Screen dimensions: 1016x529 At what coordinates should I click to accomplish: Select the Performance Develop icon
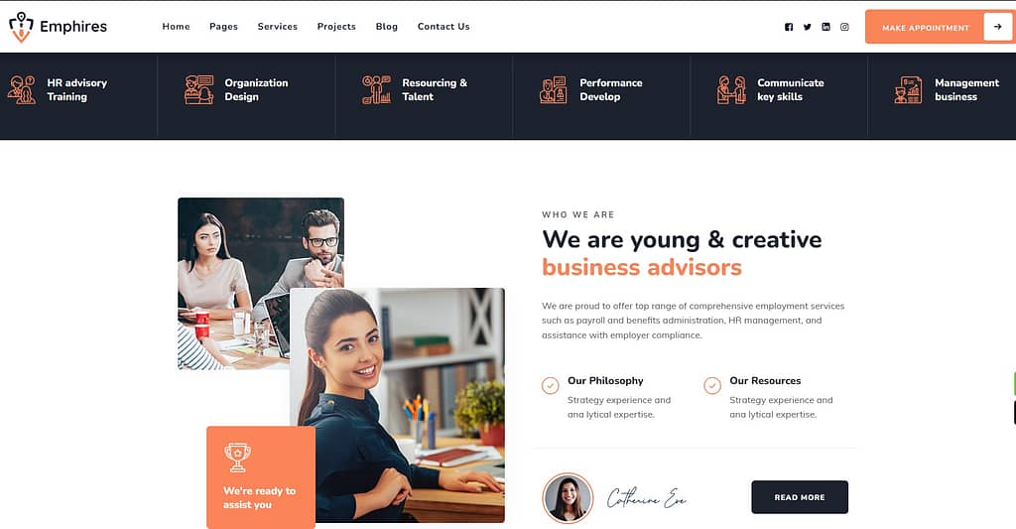click(x=554, y=89)
